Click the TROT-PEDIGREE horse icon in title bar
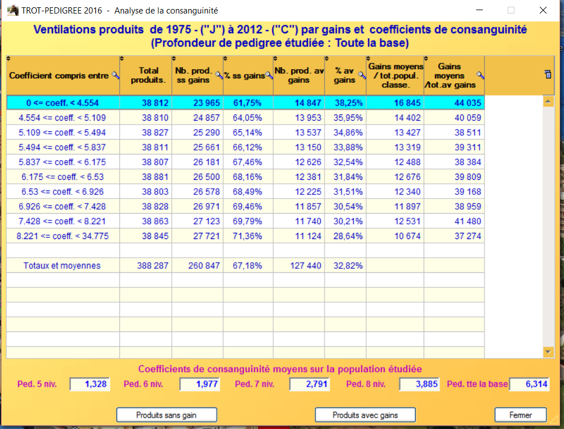This screenshot has width=564, height=429. [x=13, y=11]
